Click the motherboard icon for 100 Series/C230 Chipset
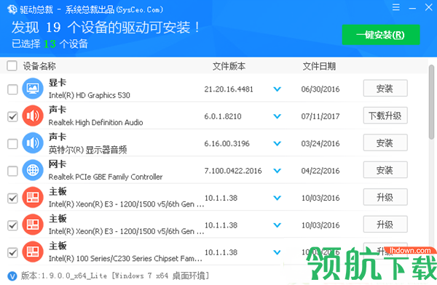This screenshot has height=285, width=437. [x=33, y=252]
